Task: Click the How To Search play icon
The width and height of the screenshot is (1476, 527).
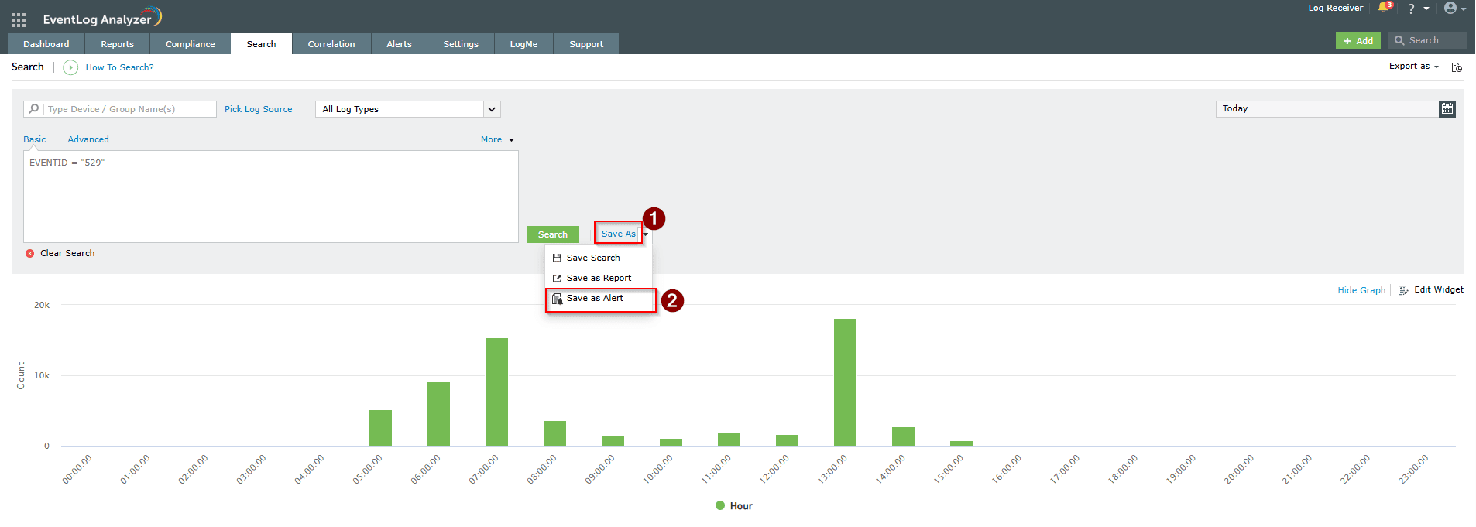Action: click(x=70, y=67)
